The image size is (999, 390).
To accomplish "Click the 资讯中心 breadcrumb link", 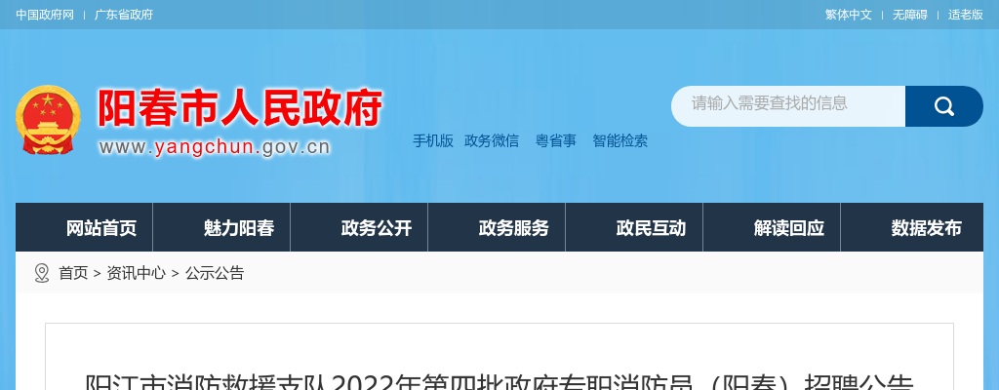I will pyautogui.click(x=136, y=273).
